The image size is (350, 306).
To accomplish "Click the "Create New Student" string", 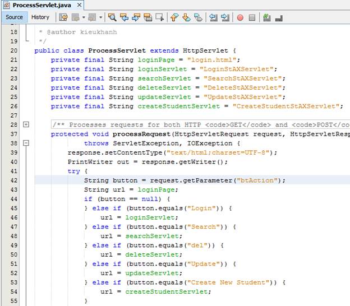I will click(228, 282).
